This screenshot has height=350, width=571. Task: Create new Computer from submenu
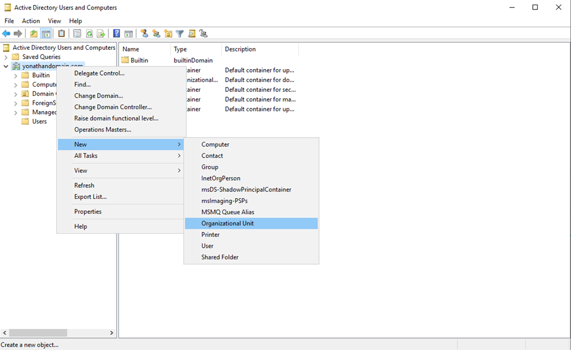[x=251, y=145]
